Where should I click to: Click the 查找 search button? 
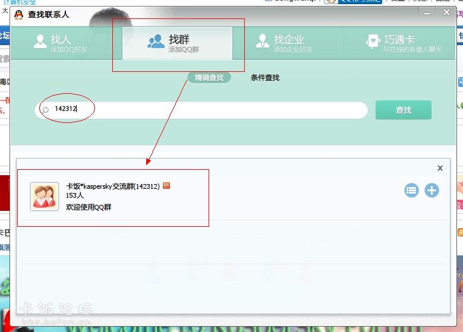coord(404,110)
